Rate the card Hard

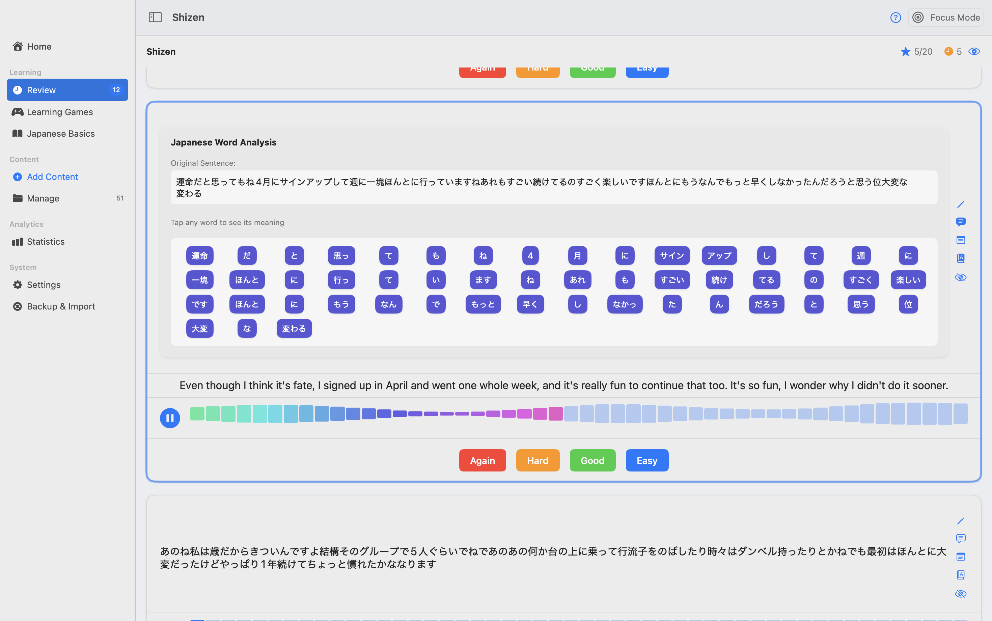coord(538,460)
